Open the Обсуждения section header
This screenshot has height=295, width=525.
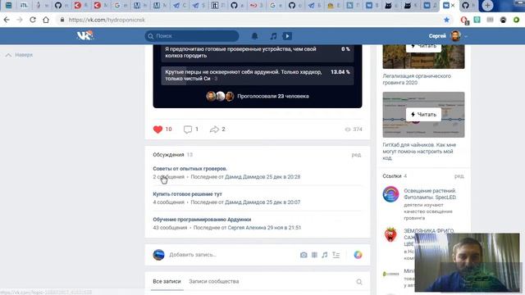click(168, 155)
